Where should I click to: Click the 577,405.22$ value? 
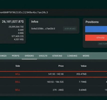click(x=17, y=36)
